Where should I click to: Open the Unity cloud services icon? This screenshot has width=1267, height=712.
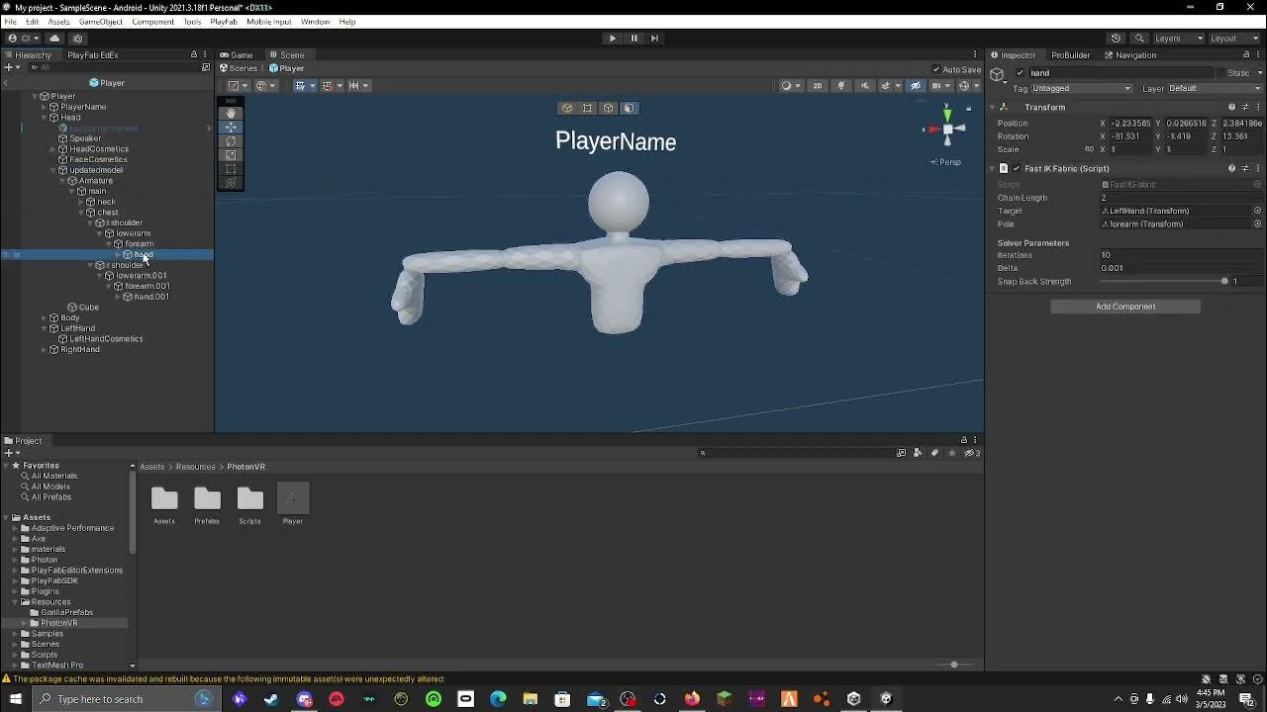pos(53,38)
